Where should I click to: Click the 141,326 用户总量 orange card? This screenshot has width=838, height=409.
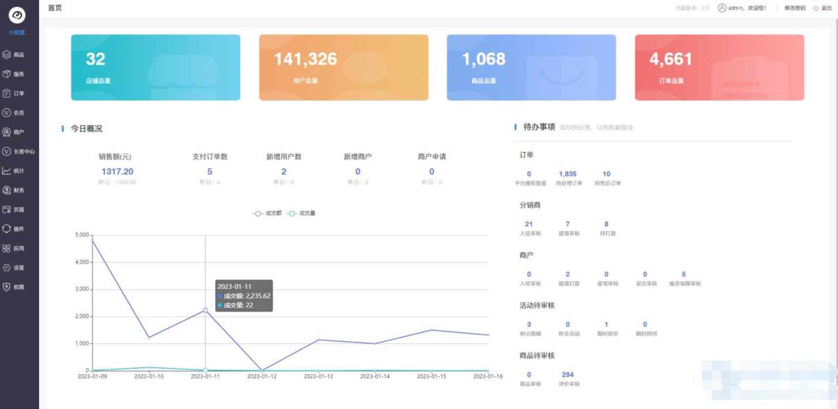(x=344, y=67)
